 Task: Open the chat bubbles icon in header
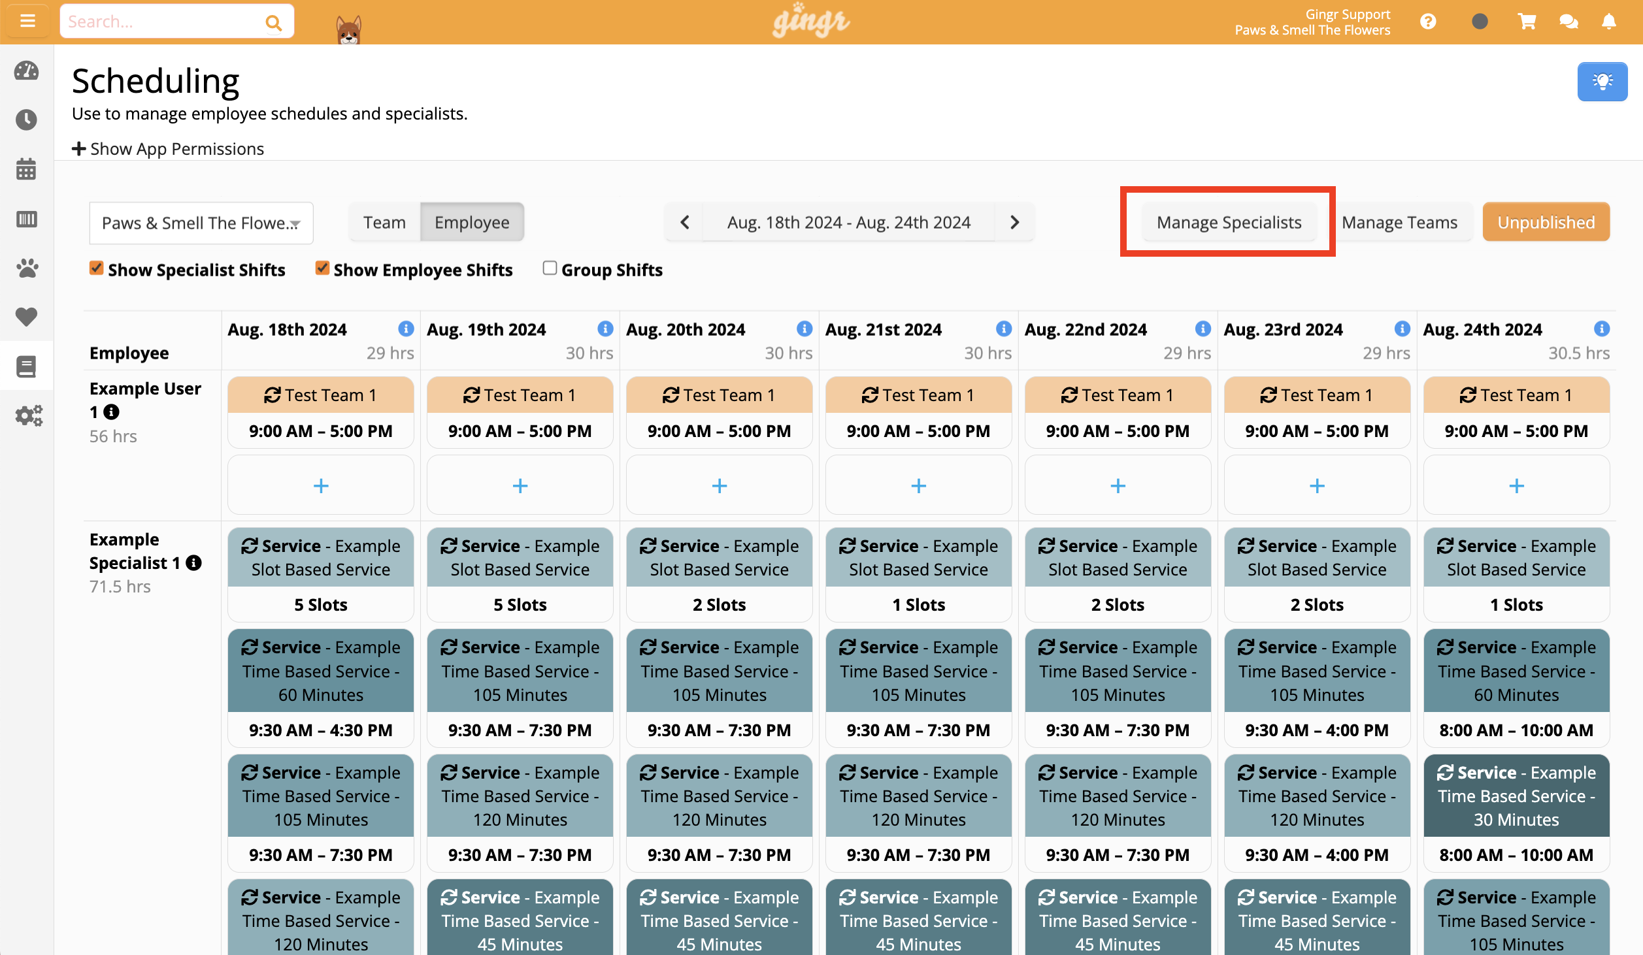(1568, 21)
